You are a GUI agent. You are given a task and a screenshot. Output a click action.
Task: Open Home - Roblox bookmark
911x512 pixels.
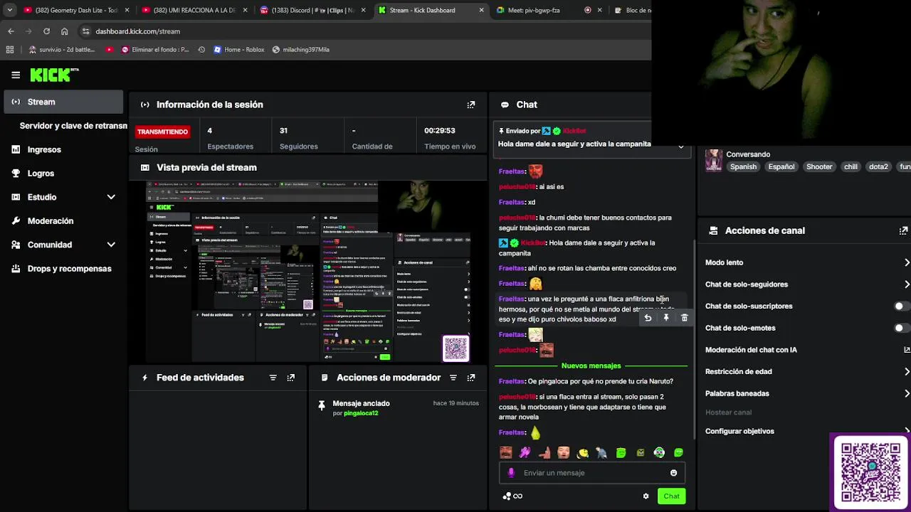(238, 50)
